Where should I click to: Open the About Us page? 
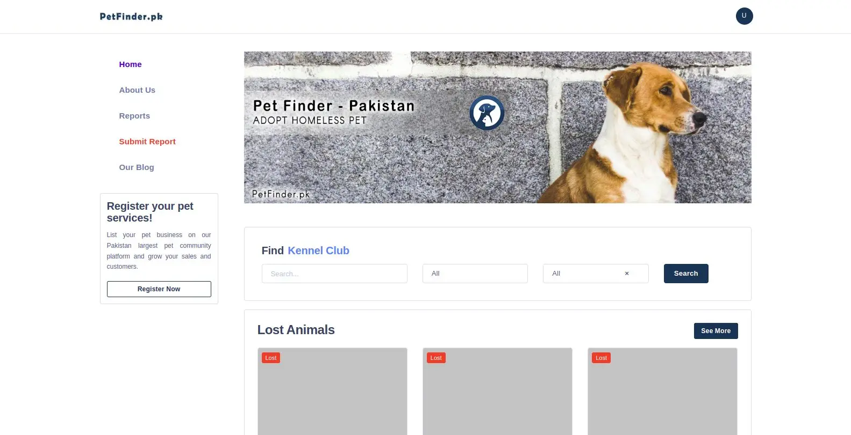point(137,90)
